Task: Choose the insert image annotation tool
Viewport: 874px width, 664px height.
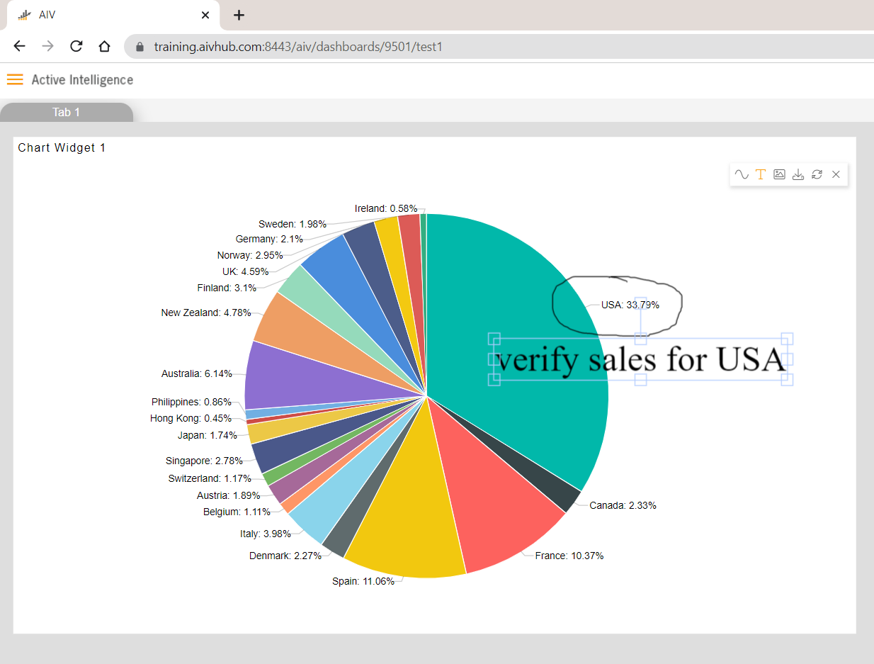Action: tap(779, 174)
